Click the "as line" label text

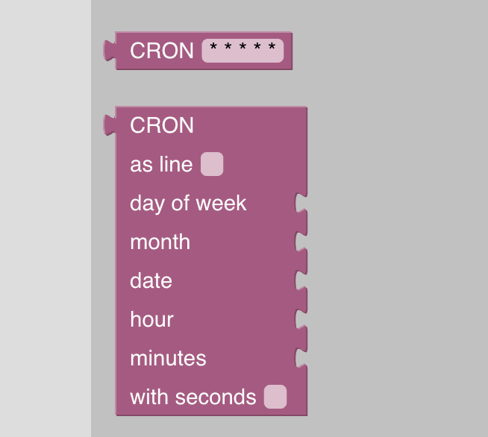coord(161,165)
